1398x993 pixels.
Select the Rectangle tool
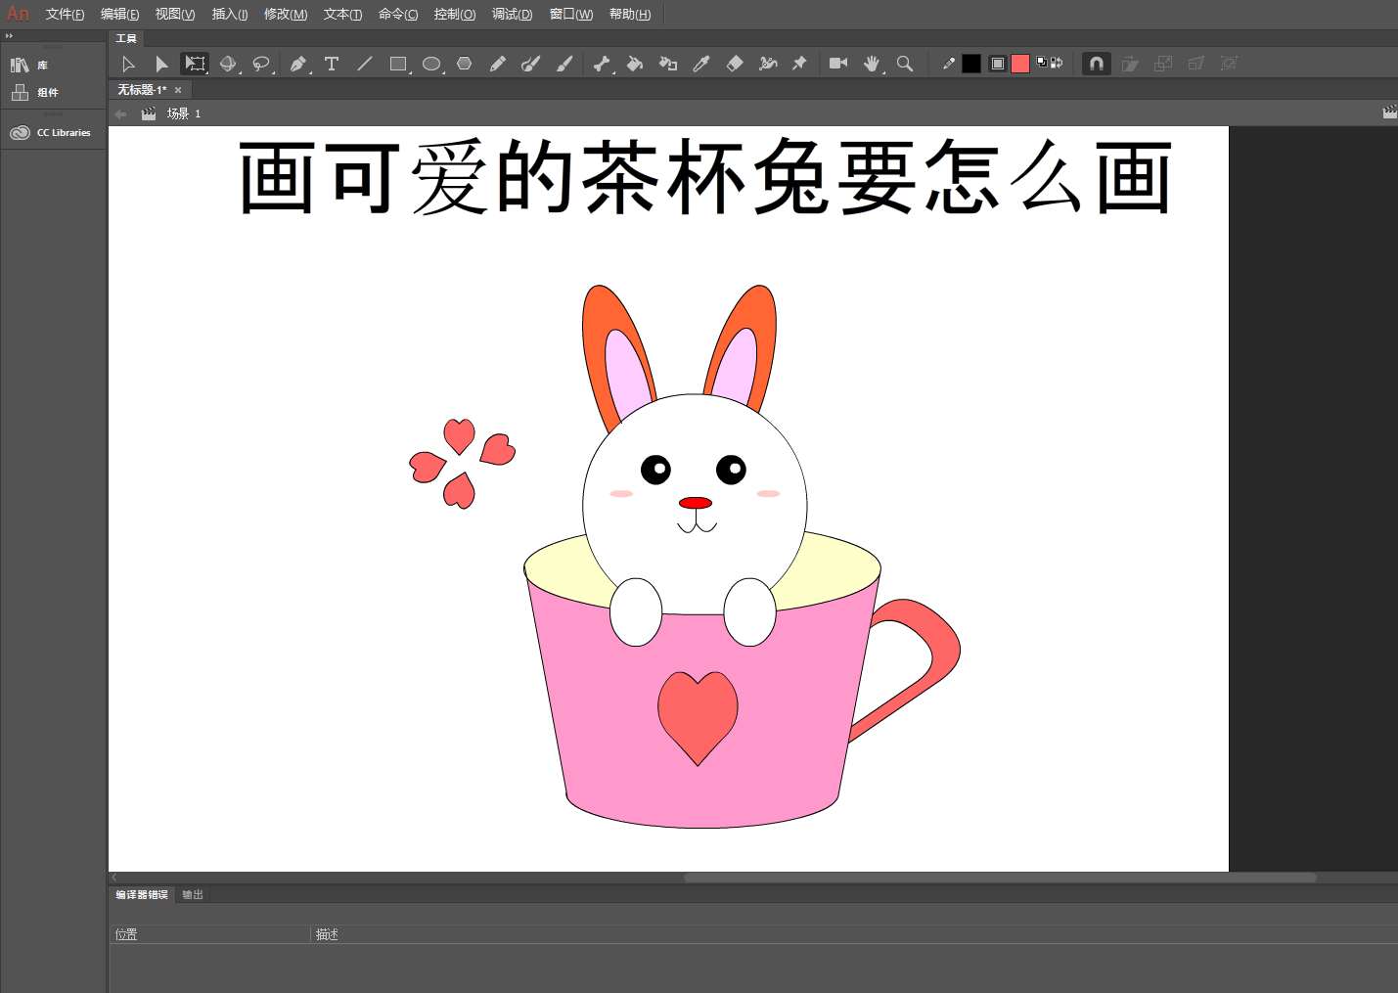click(398, 64)
